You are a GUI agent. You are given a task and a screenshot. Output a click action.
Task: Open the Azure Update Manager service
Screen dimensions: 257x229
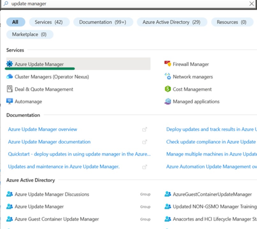40,64
